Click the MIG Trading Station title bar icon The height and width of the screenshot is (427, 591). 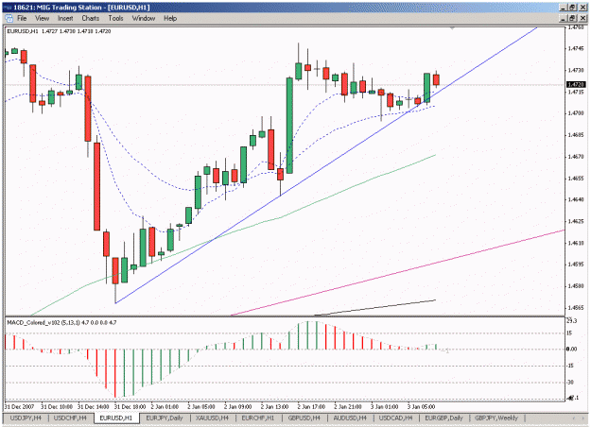click(8, 8)
